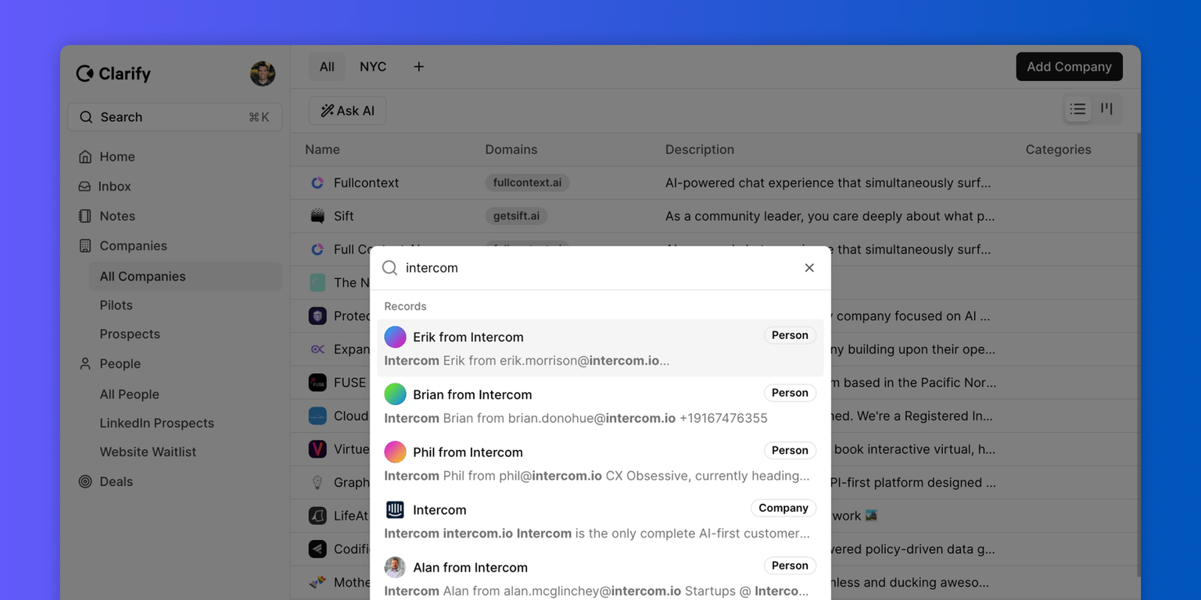Image resolution: width=1201 pixels, height=600 pixels.
Task: Click the getsift.ai domain tag
Action: coord(516,216)
